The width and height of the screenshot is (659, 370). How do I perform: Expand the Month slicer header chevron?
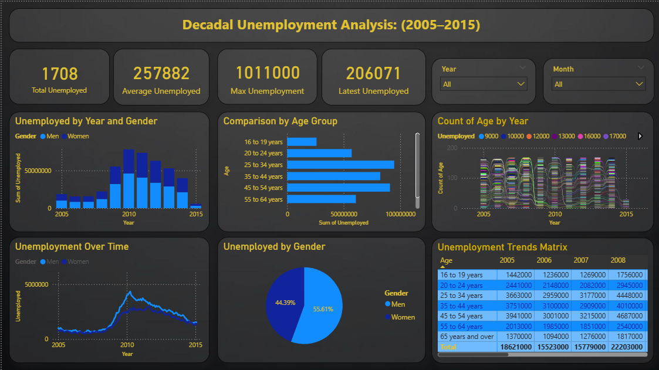[x=639, y=69]
